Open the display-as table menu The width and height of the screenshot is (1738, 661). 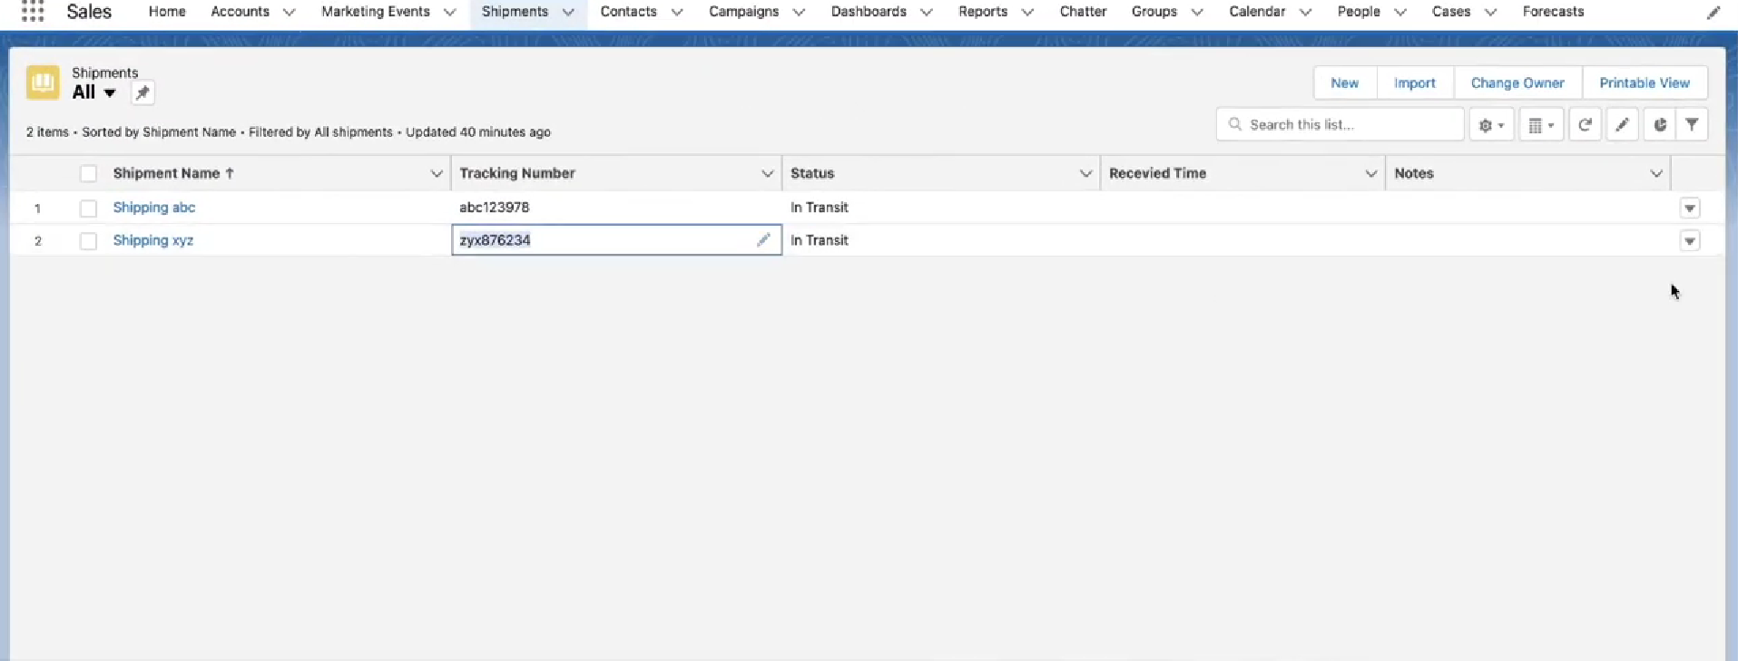pyautogui.click(x=1541, y=125)
